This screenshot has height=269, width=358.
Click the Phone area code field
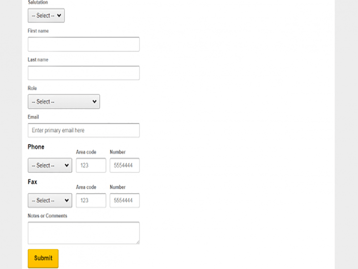[91, 165]
